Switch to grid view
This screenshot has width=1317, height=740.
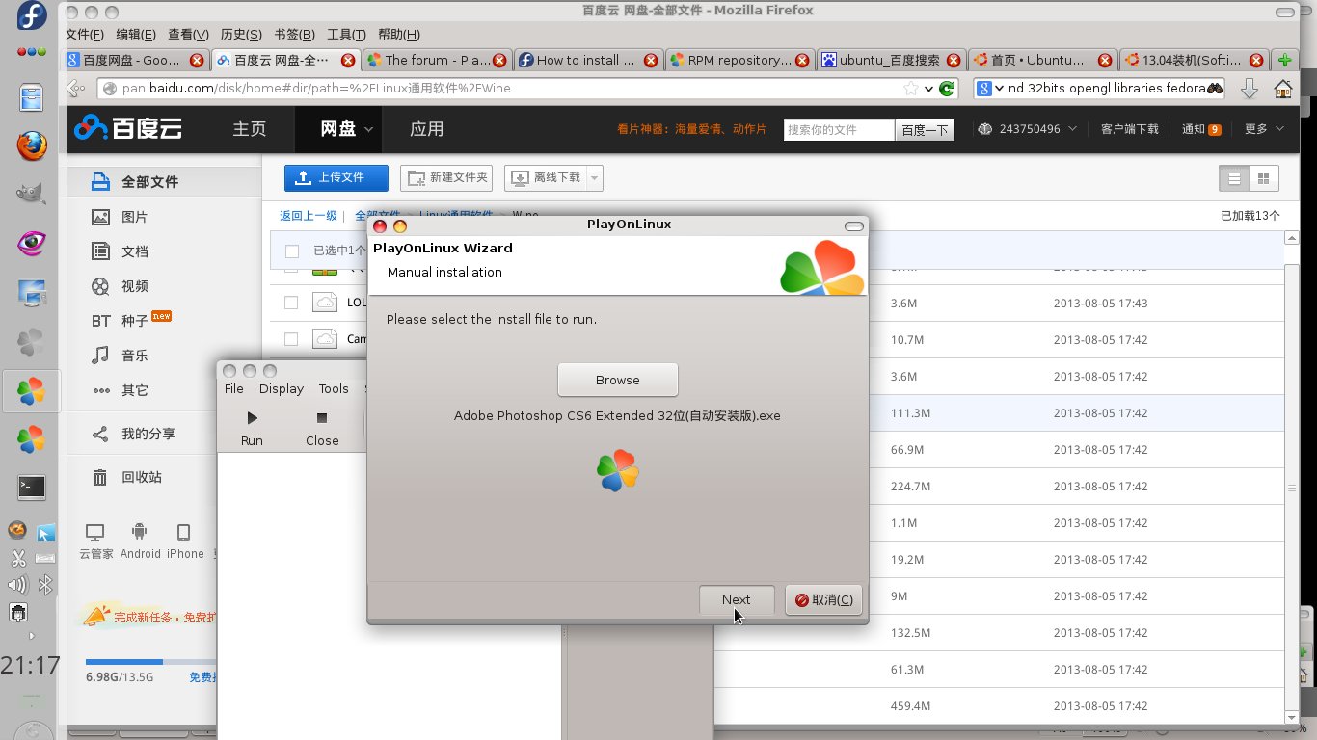coord(1263,178)
